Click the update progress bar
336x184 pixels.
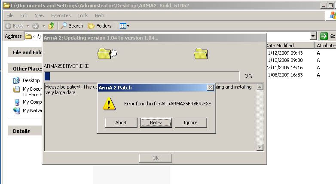point(142,76)
